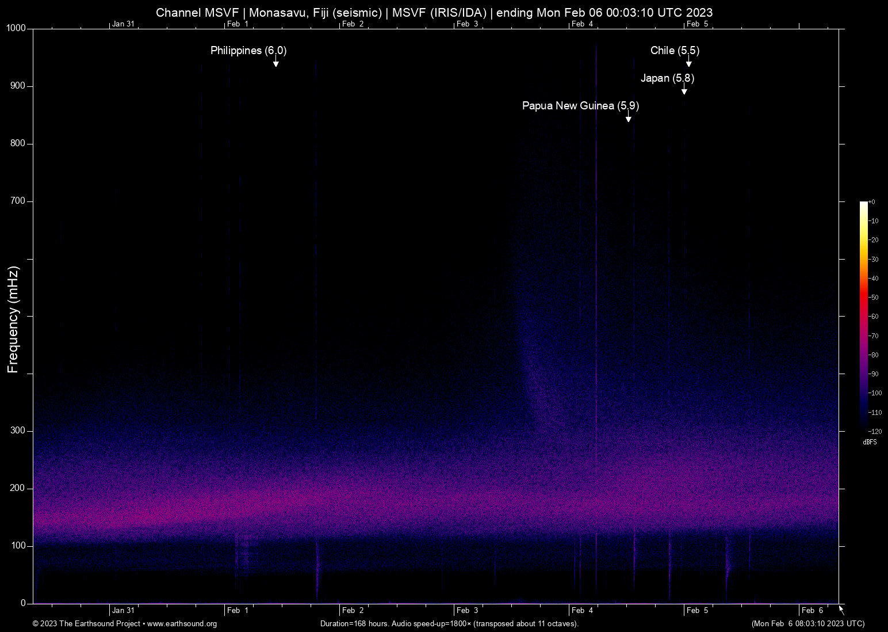Click the Feb 4 tick on the bottom time axis
Screen dimensions: 888x632
point(582,610)
